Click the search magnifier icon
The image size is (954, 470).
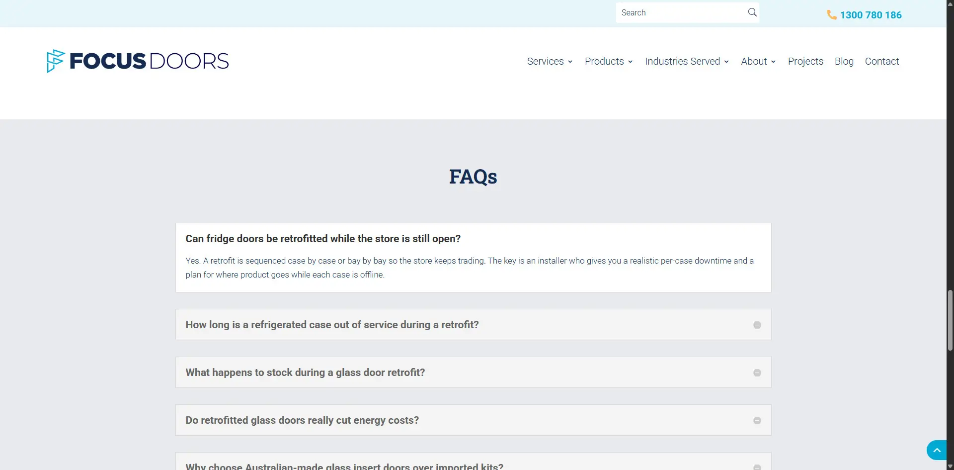[752, 12]
